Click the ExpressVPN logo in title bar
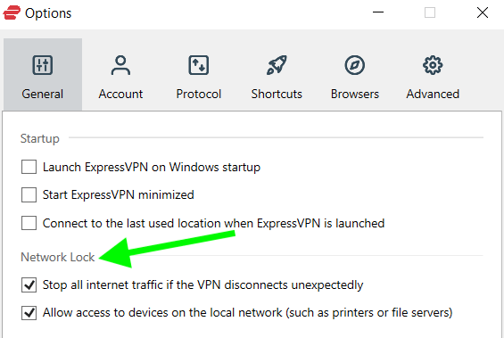 click(12, 12)
